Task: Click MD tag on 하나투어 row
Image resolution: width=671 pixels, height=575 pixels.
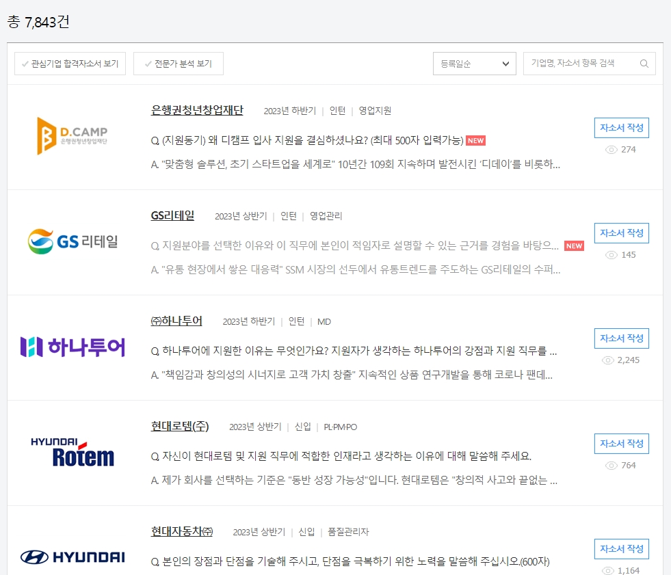Action: [324, 321]
